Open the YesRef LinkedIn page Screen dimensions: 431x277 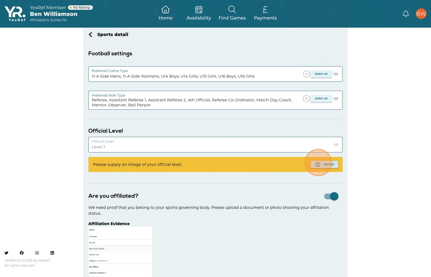coord(52,253)
